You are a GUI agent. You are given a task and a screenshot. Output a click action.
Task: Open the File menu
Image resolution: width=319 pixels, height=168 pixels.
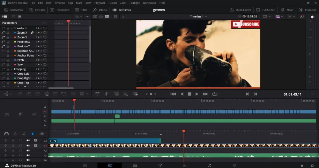(x=33, y=3)
